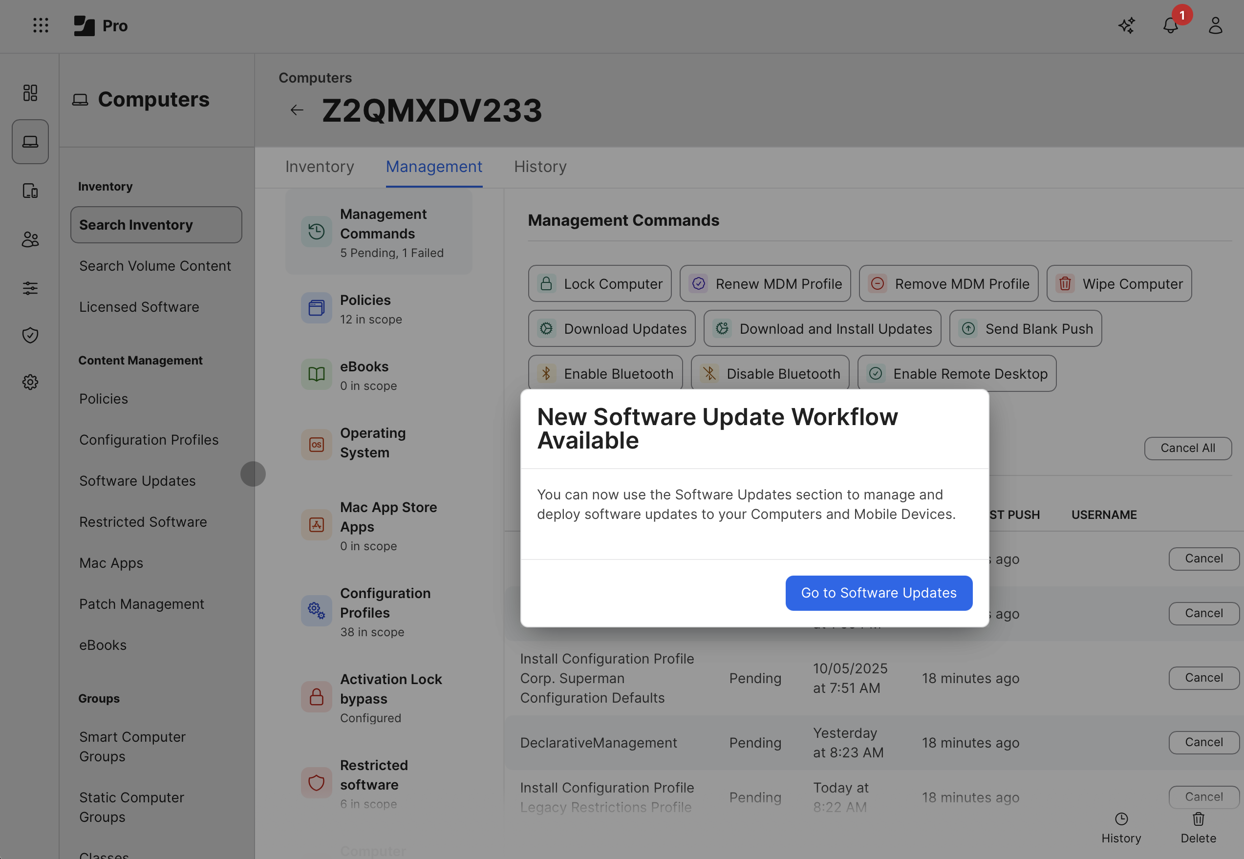The width and height of the screenshot is (1244, 859).
Task: Open the users icon in left rail
Action: point(30,239)
